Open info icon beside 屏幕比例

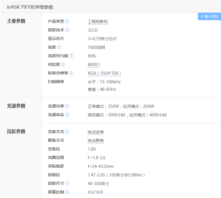(x=67, y=192)
